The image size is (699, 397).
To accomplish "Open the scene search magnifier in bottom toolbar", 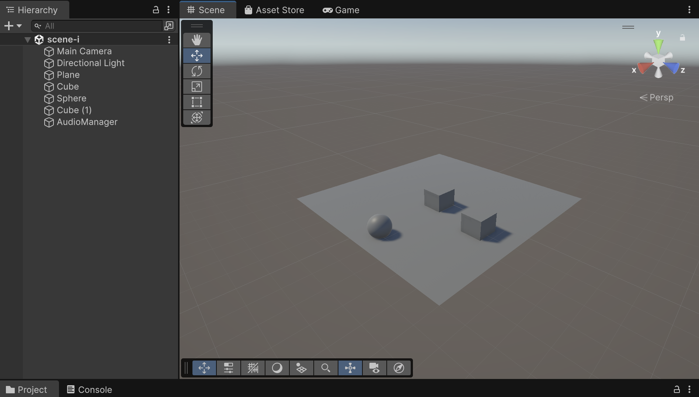I will pyautogui.click(x=326, y=368).
